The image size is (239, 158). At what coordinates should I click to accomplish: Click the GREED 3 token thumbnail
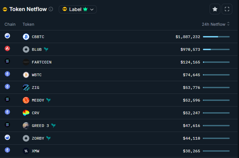pyautogui.click(x=26, y=126)
